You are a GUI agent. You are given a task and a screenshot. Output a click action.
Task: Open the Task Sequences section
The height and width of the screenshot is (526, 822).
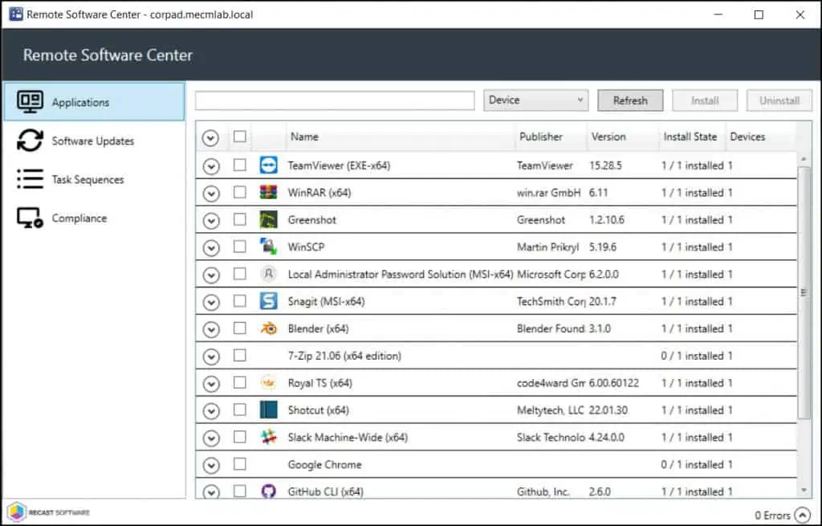(x=95, y=179)
